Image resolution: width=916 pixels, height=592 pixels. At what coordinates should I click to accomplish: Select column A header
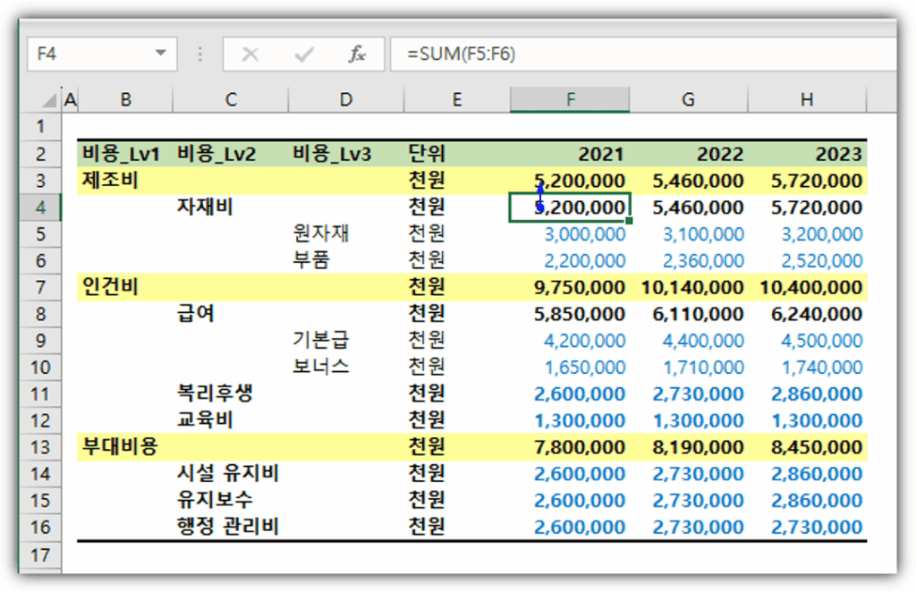[70, 100]
